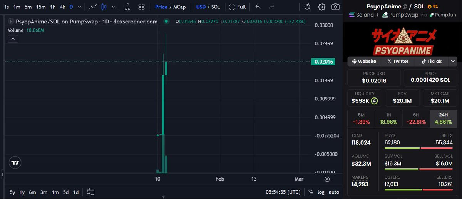Screen dimensions: 462x199
Task: Set range to 1y
Action: point(22,192)
